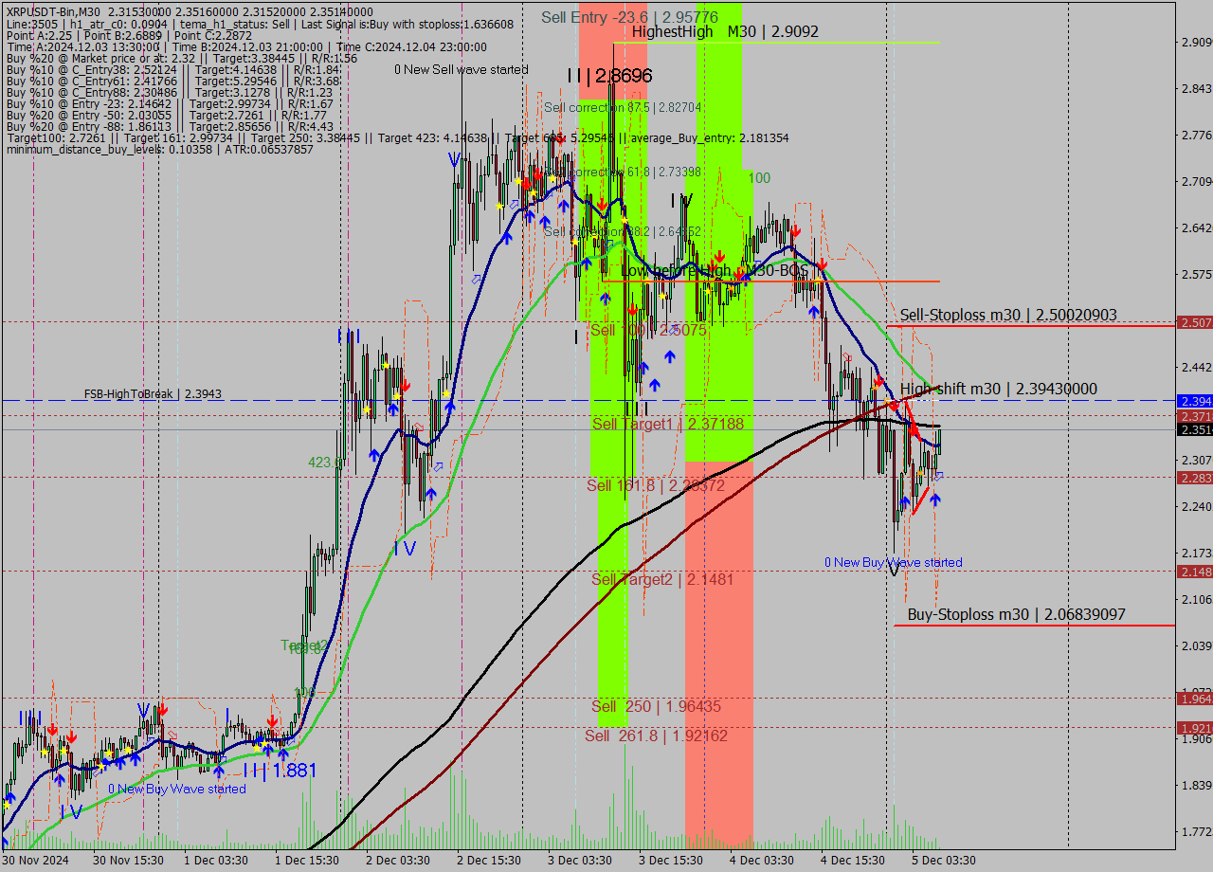
Task: Click the minimum_distance_buy_levels ATR info line
Action: click(x=159, y=150)
